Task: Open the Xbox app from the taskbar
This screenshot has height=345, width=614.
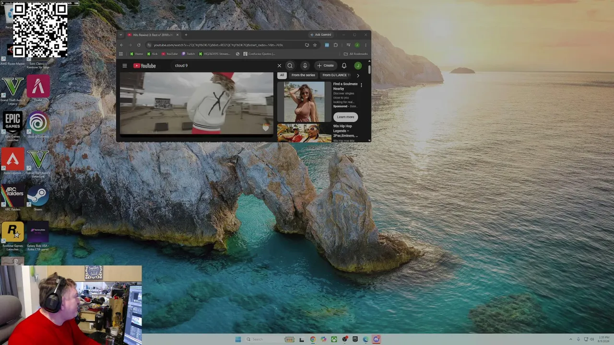Action: 334,339
